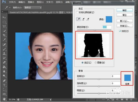Choose the 图像(M) radio button
The width and height of the screenshot is (138, 102).
tap(96, 63)
